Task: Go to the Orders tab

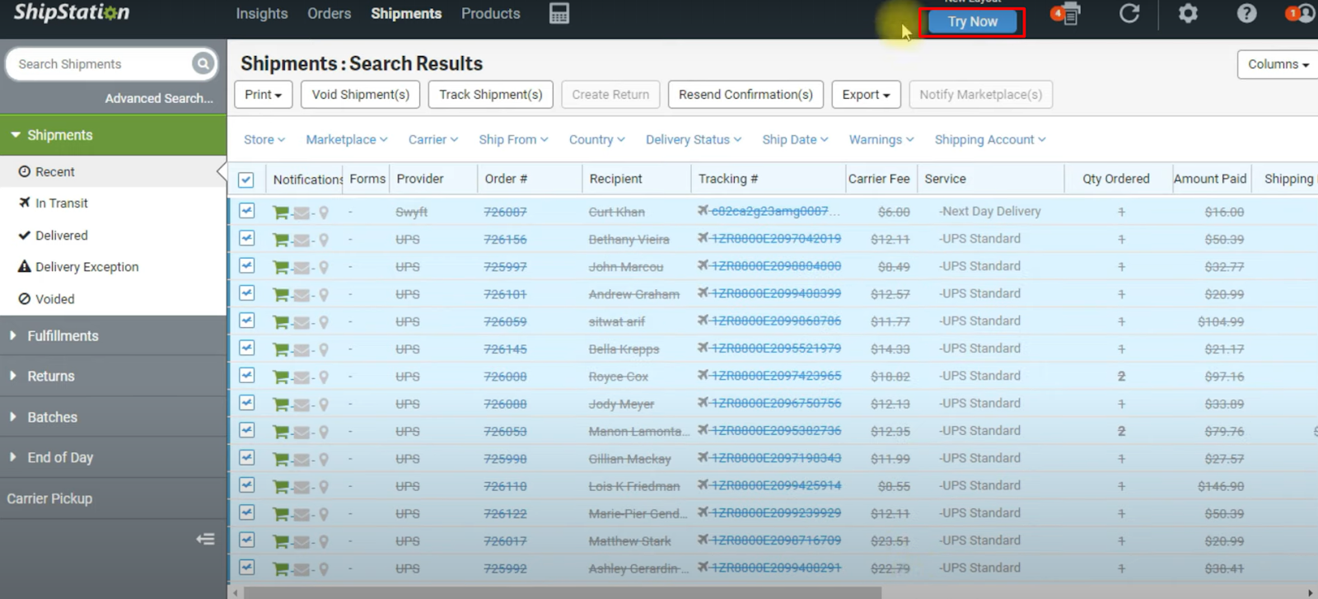Action: click(329, 14)
